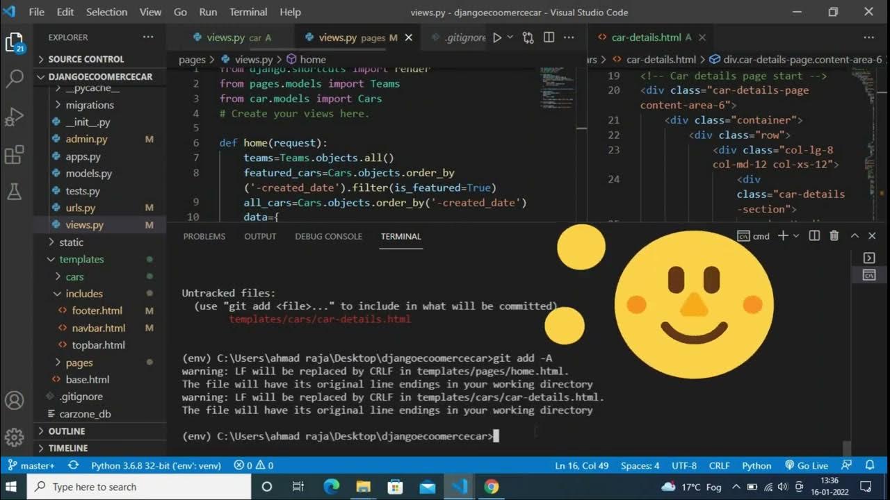
Task: Open the Search view in activity bar
Action: click(x=15, y=79)
